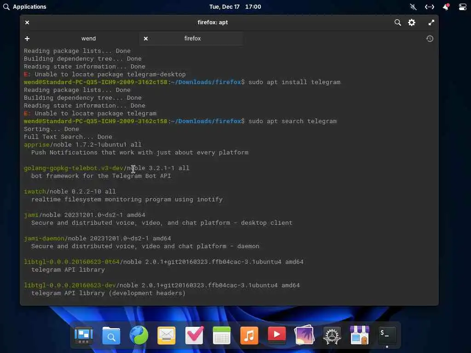This screenshot has height=353, width=471.
Task: Click the 'Sorting... Done' line
Action: pos(52,129)
